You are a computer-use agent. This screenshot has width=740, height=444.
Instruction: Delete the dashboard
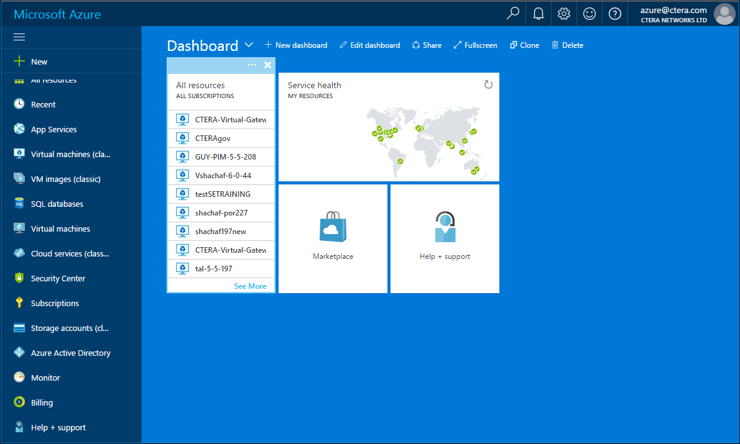click(x=568, y=45)
